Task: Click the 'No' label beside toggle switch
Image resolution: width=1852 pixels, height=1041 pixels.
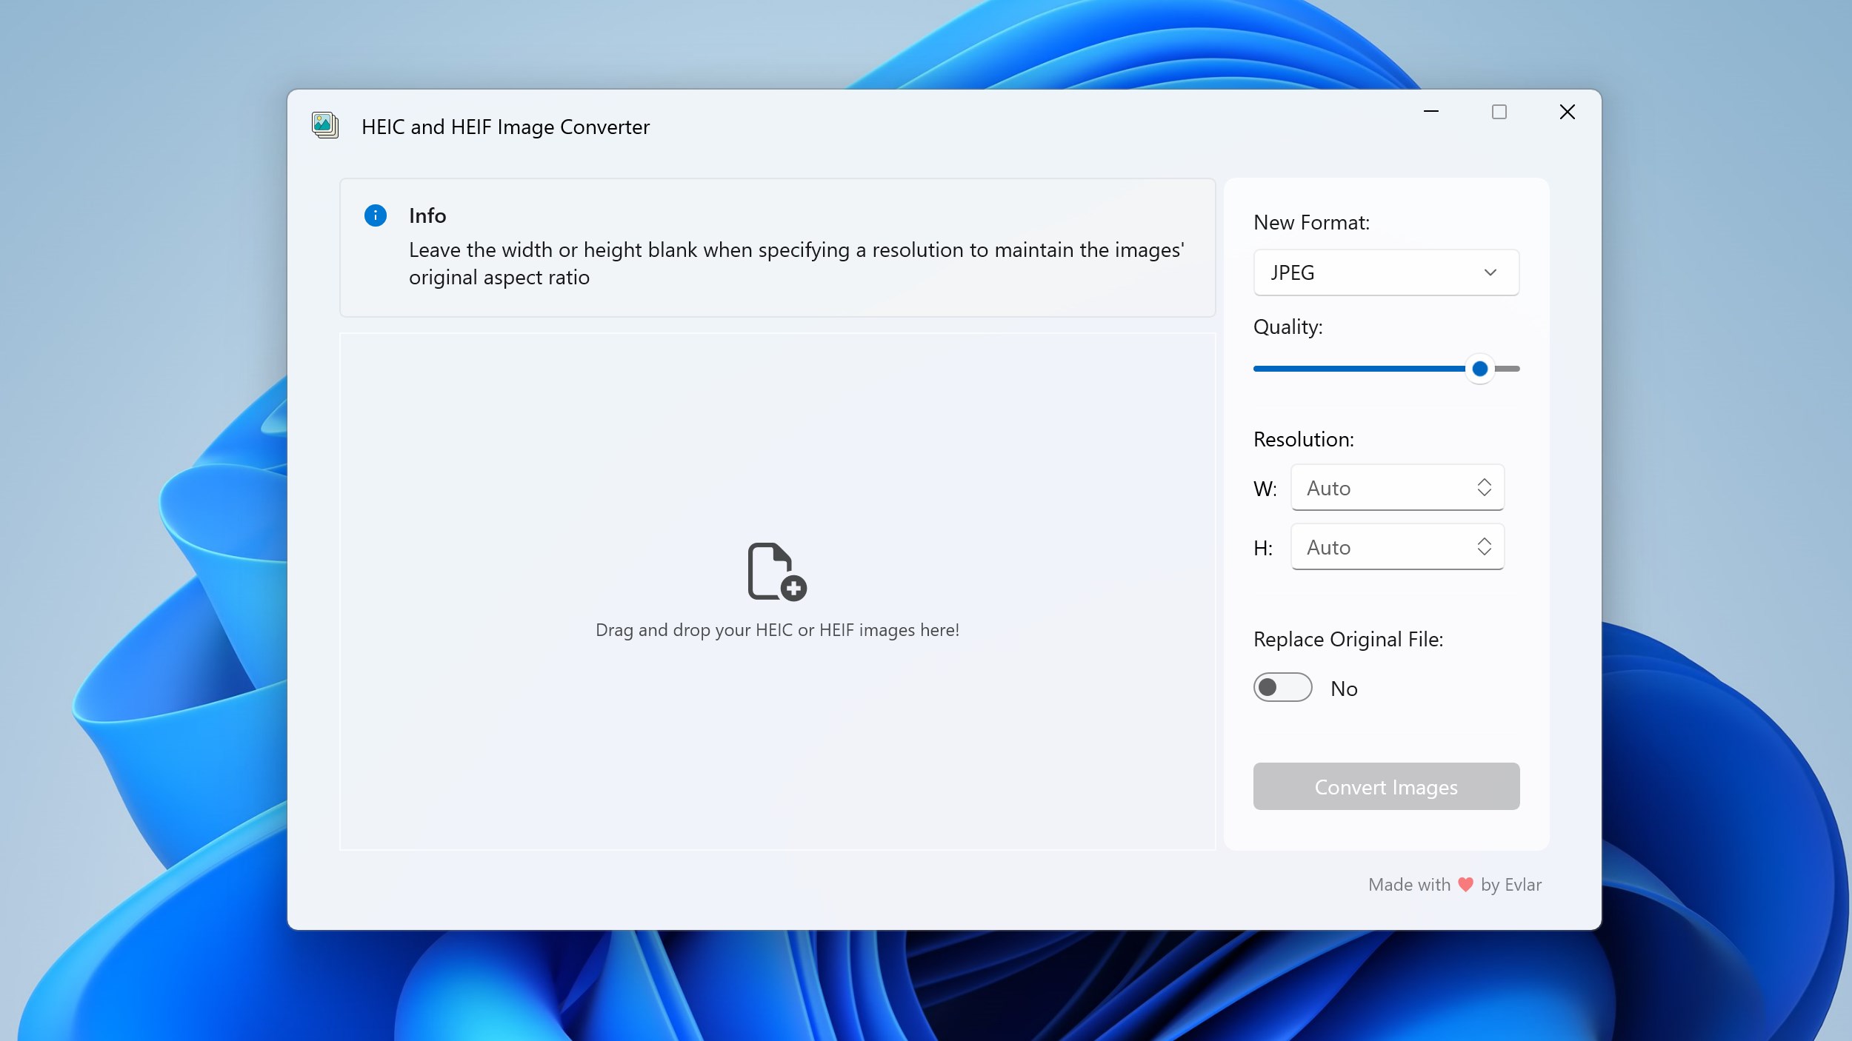Action: coord(1344,689)
